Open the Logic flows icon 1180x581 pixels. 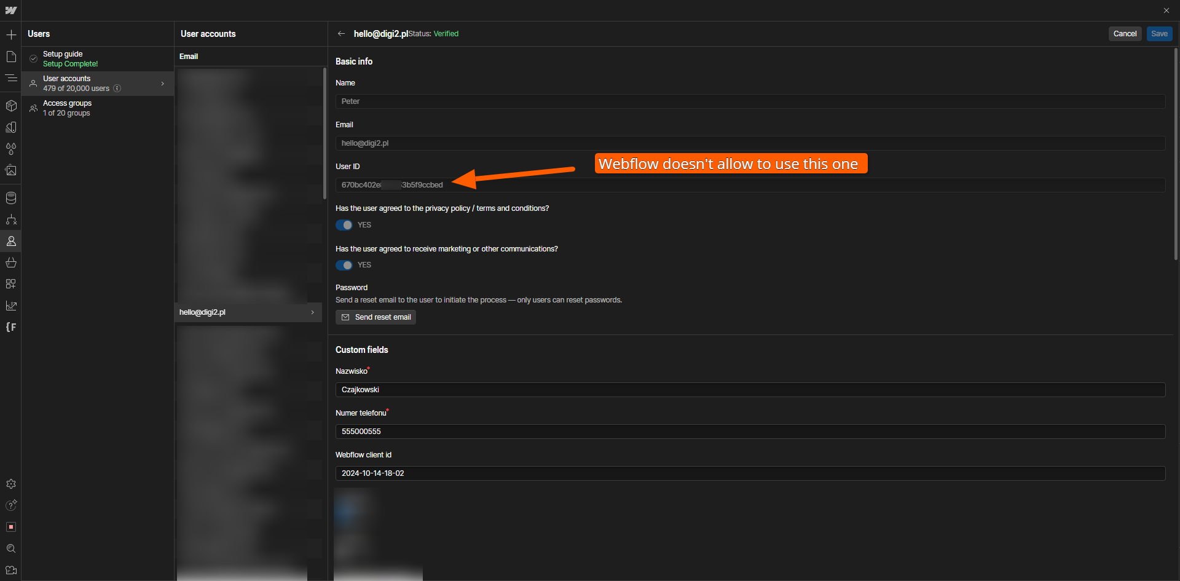(11, 219)
